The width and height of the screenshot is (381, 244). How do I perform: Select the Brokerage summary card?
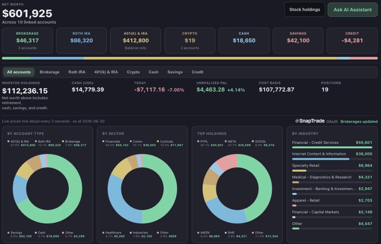pos(28,40)
